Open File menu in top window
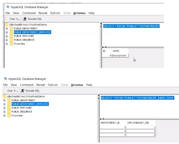The image size is (179, 144). [8, 13]
